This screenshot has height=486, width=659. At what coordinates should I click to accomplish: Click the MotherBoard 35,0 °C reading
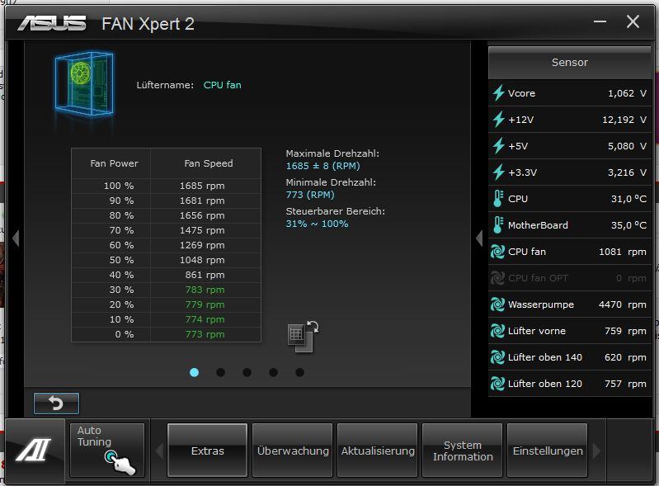pos(628,225)
